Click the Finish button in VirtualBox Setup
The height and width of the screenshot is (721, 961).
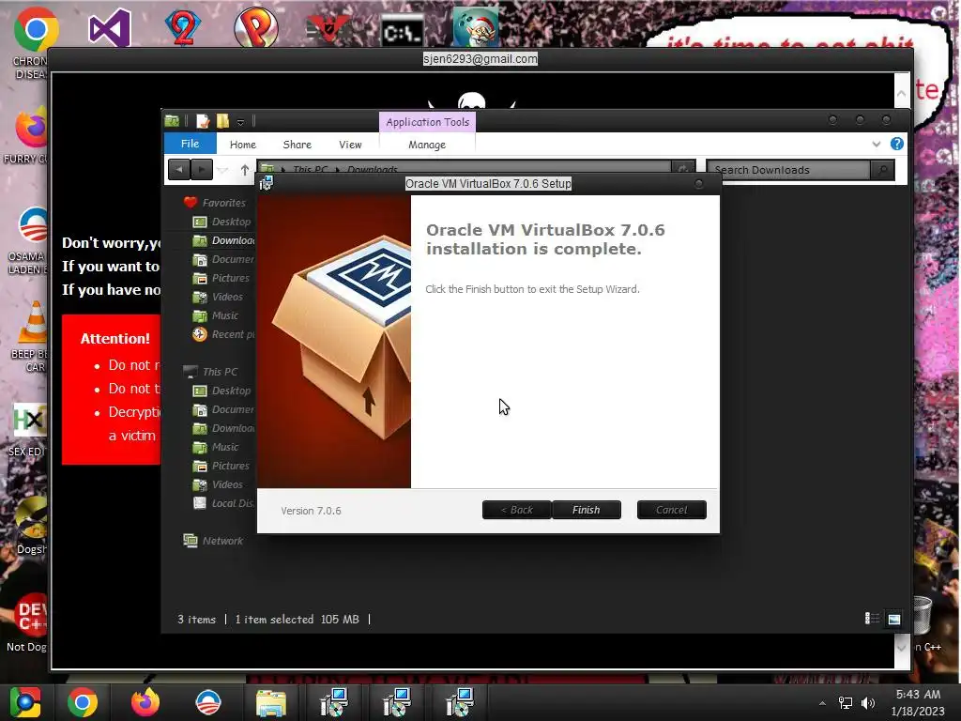pyautogui.click(x=586, y=510)
